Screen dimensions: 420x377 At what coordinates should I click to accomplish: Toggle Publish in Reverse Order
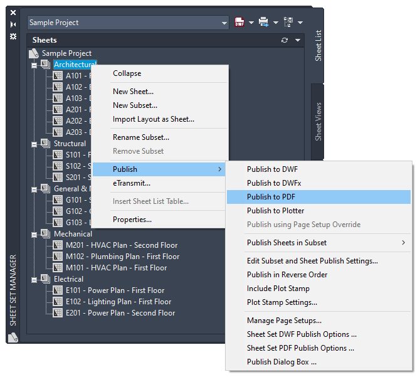pyautogui.click(x=318, y=275)
